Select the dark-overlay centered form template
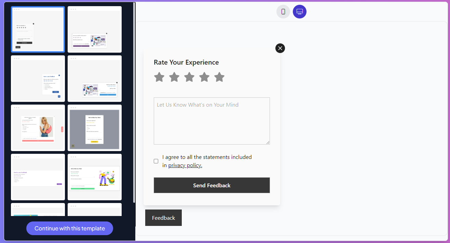 pyautogui.click(x=94, y=127)
